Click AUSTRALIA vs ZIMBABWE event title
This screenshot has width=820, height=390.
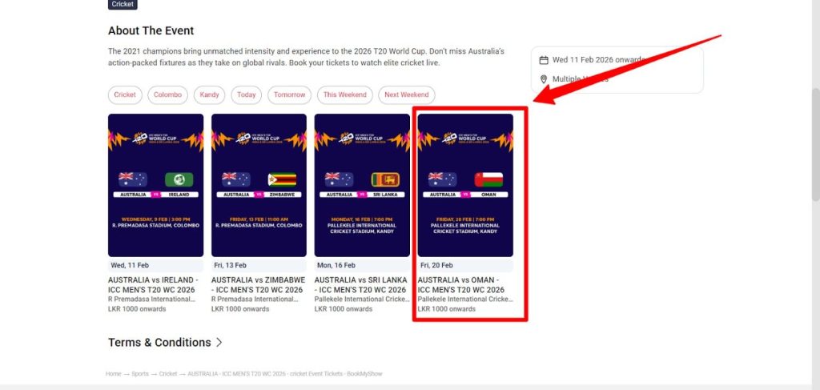(x=258, y=285)
